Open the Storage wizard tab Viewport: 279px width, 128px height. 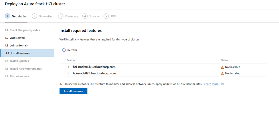(91, 16)
